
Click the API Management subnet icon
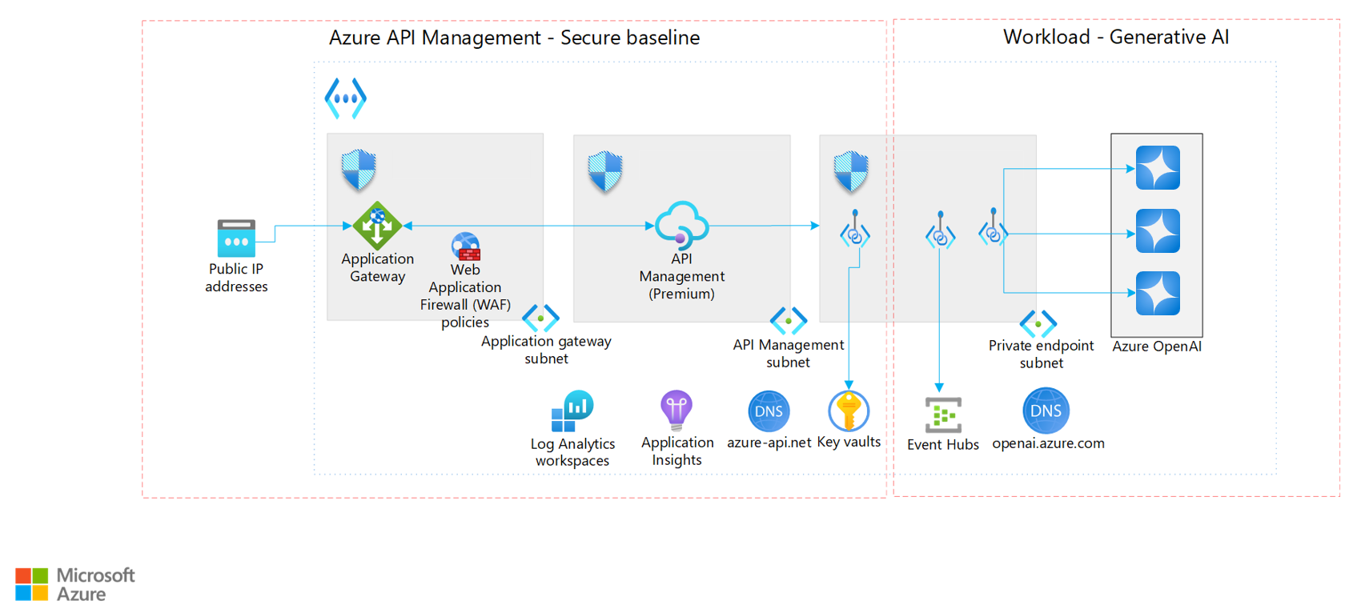(789, 321)
